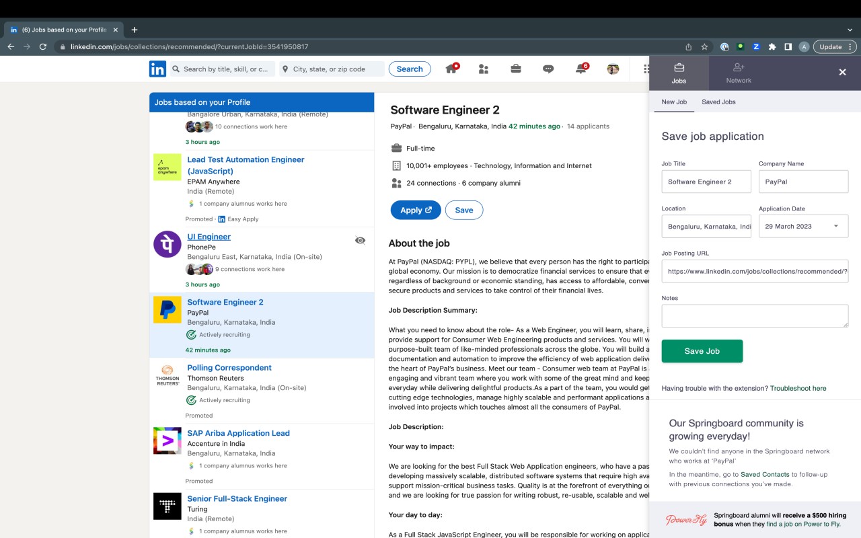Focus the search by title or skill field
This screenshot has height=538, width=861.
[223, 69]
